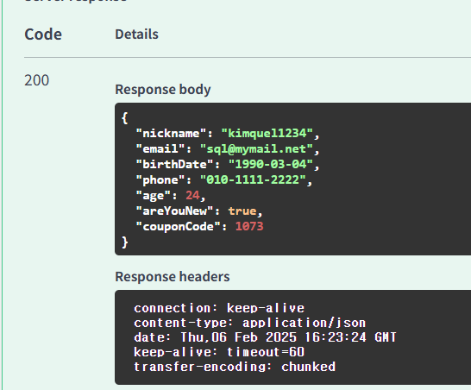This screenshot has width=471, height=390.
Task: Click the Response body heading
Action: [x=163, y=90]
